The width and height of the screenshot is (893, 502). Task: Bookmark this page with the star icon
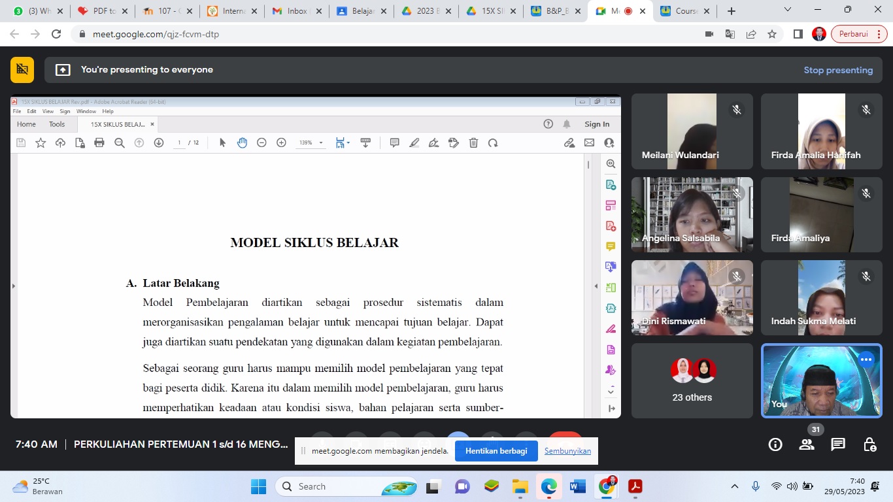(x=772, y=34)
